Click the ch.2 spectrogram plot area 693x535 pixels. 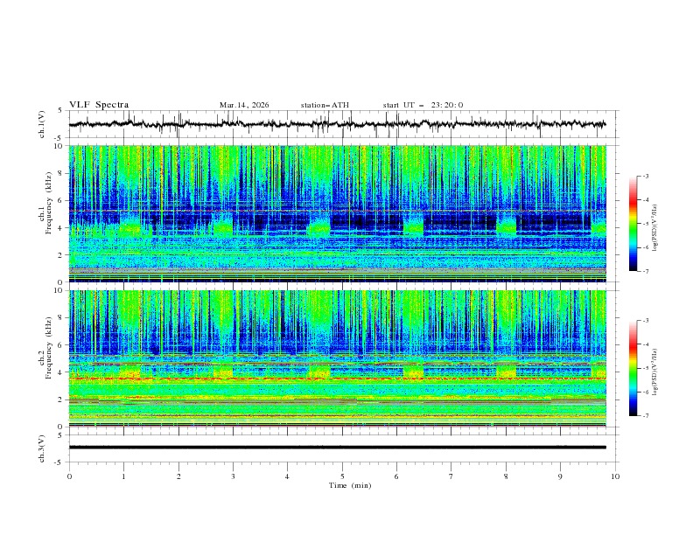[337, 358]
